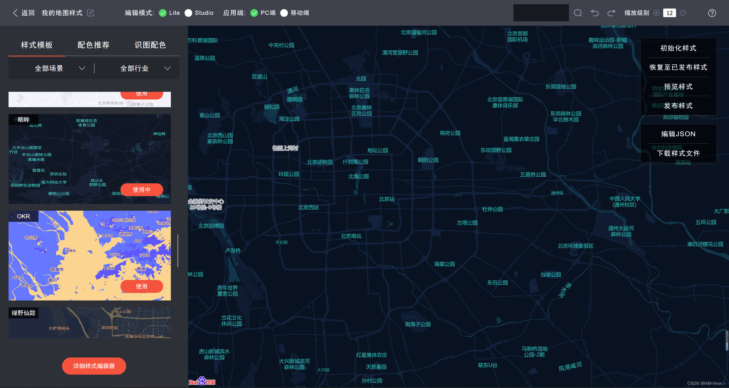Undo the last change
Image resolution: width=729 pixels, height=388 pixels.
click(x=595, y=13)
